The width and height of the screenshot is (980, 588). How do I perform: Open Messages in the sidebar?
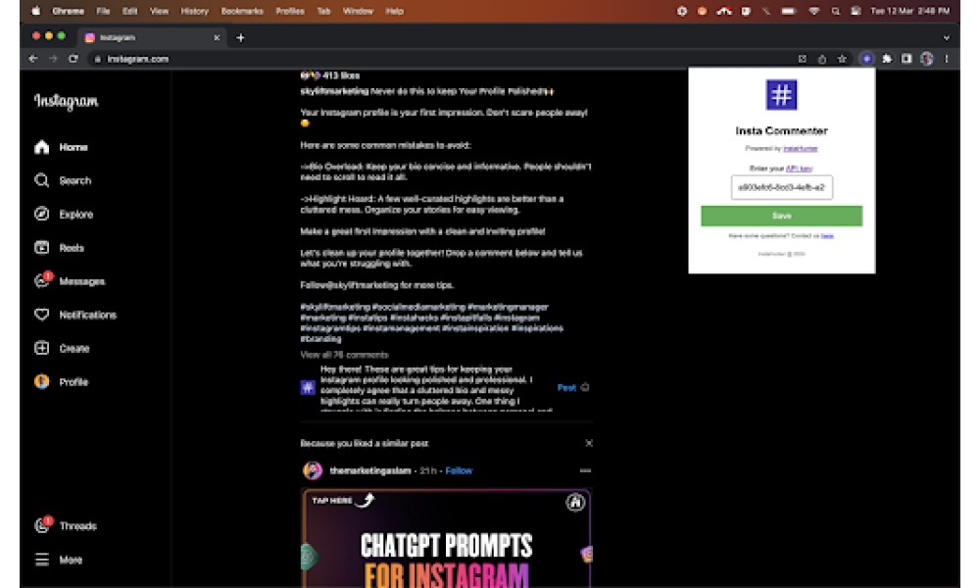click(70, 281)
